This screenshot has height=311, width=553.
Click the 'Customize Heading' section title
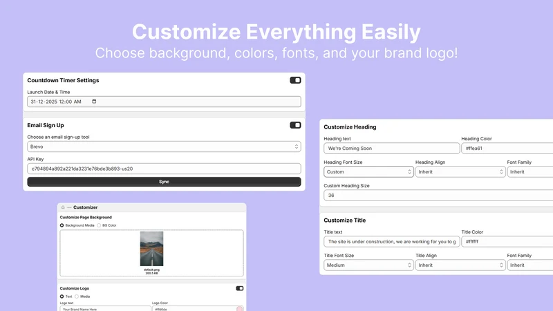point(350,127)
